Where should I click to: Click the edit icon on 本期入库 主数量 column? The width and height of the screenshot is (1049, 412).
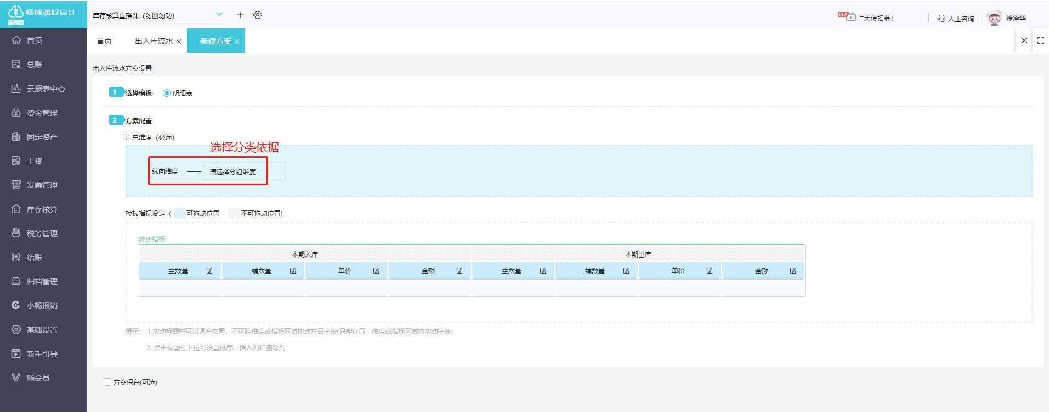pyautogui.click(x=209, y=271)
